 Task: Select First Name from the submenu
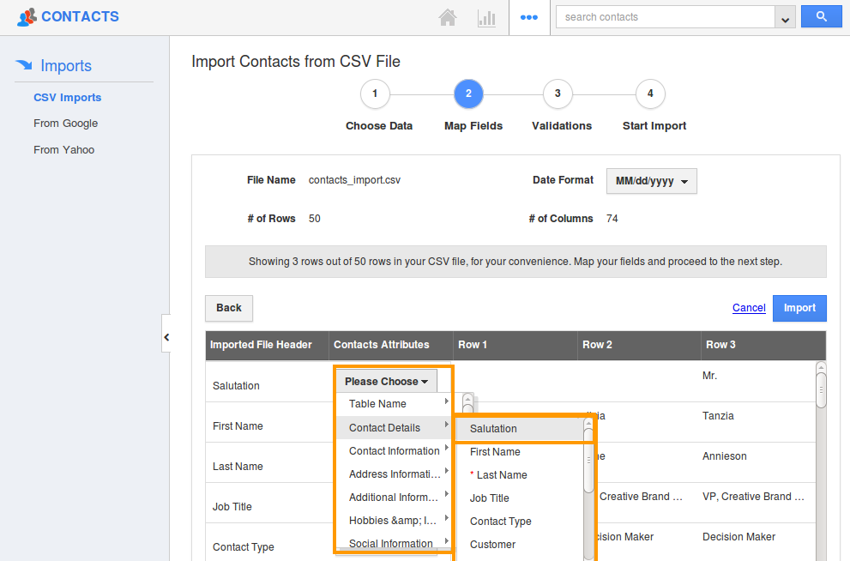pyautogui.click(x=520, y=452)
